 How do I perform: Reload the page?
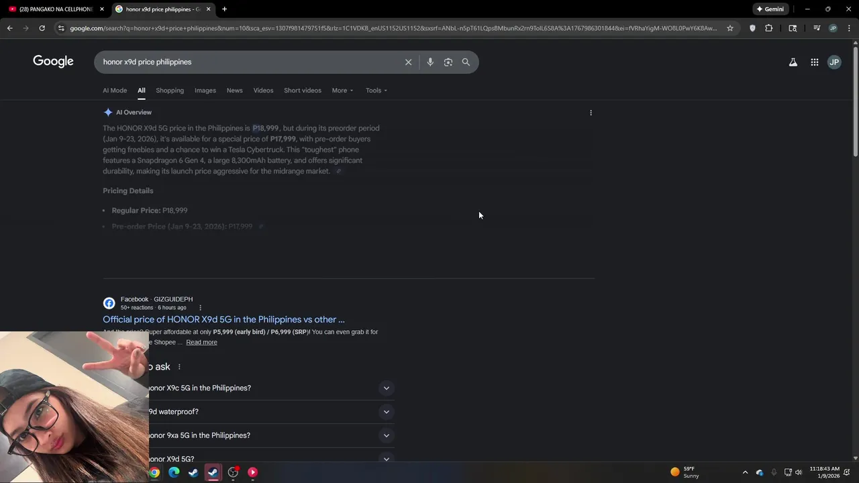pyautogui.click(x=42, y=28)
